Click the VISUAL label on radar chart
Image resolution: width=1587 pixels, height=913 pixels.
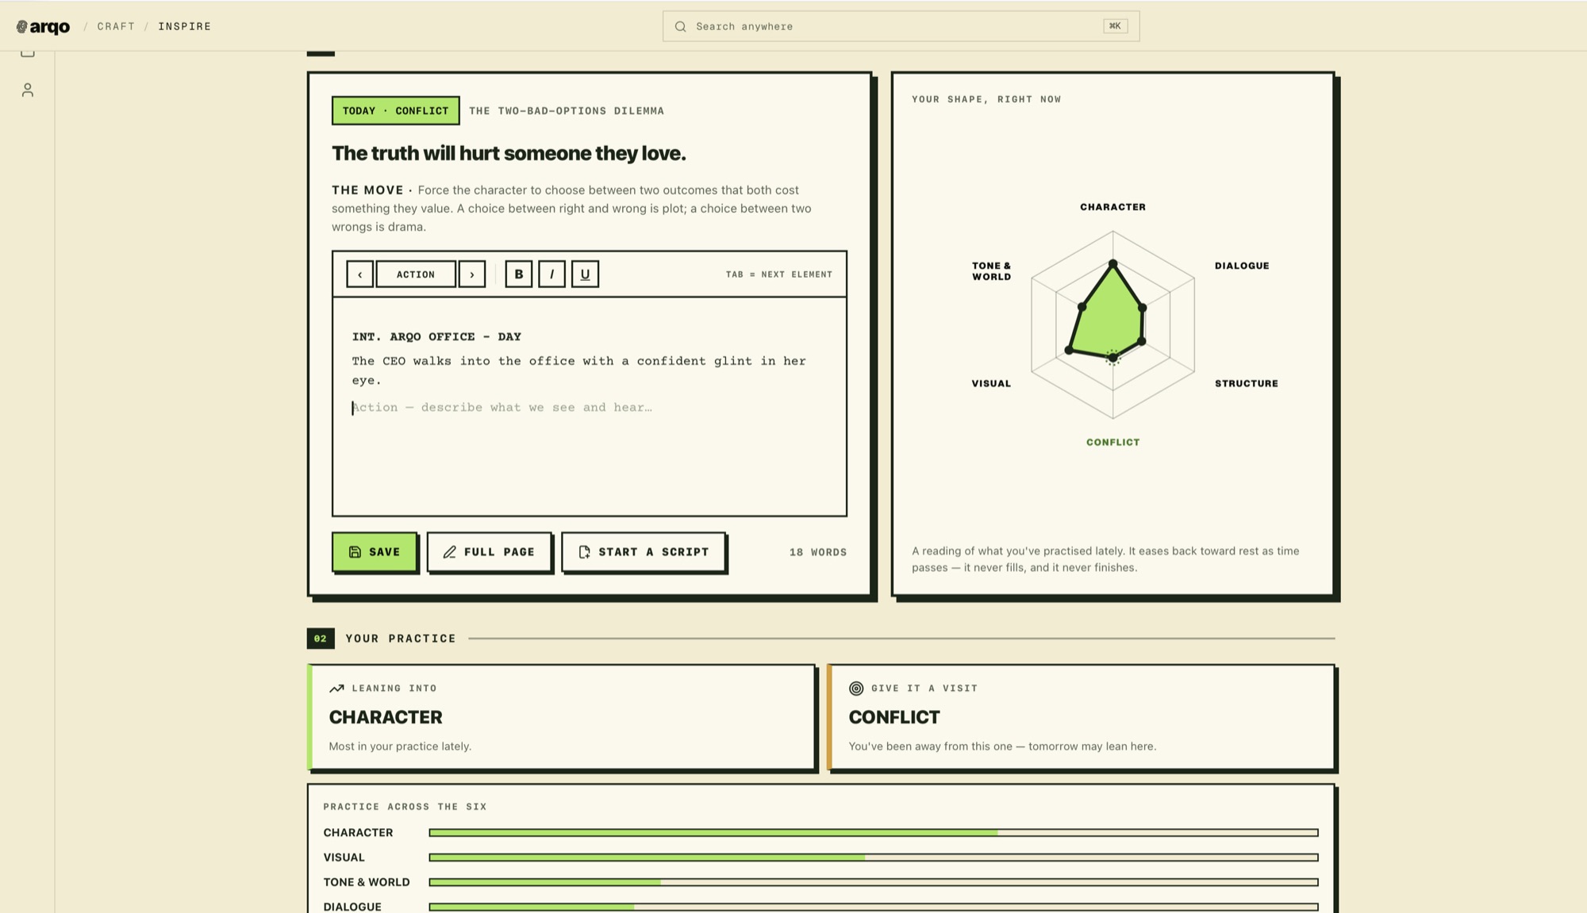click(991, 383)
